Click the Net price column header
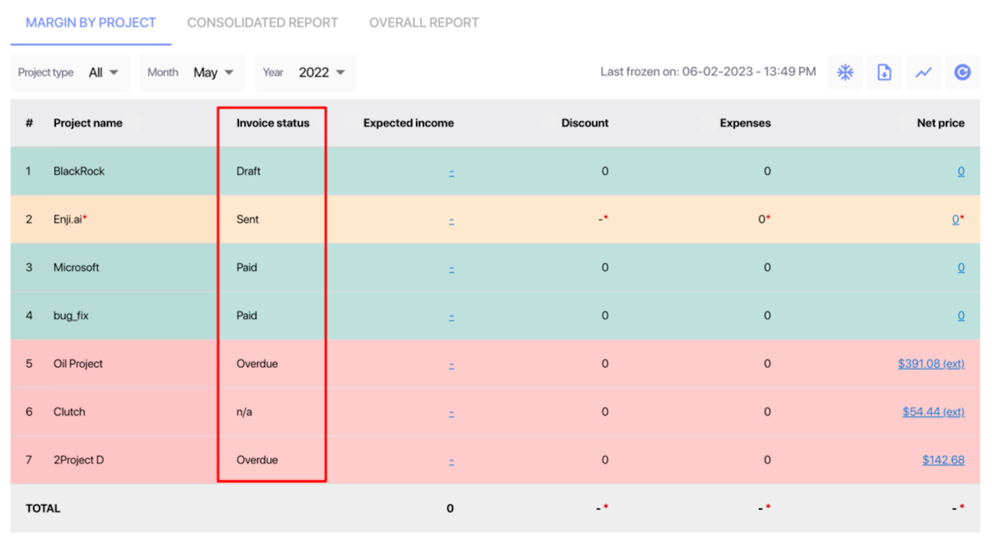The width and height of the screenshot is (992, 539). pos(941,123)
